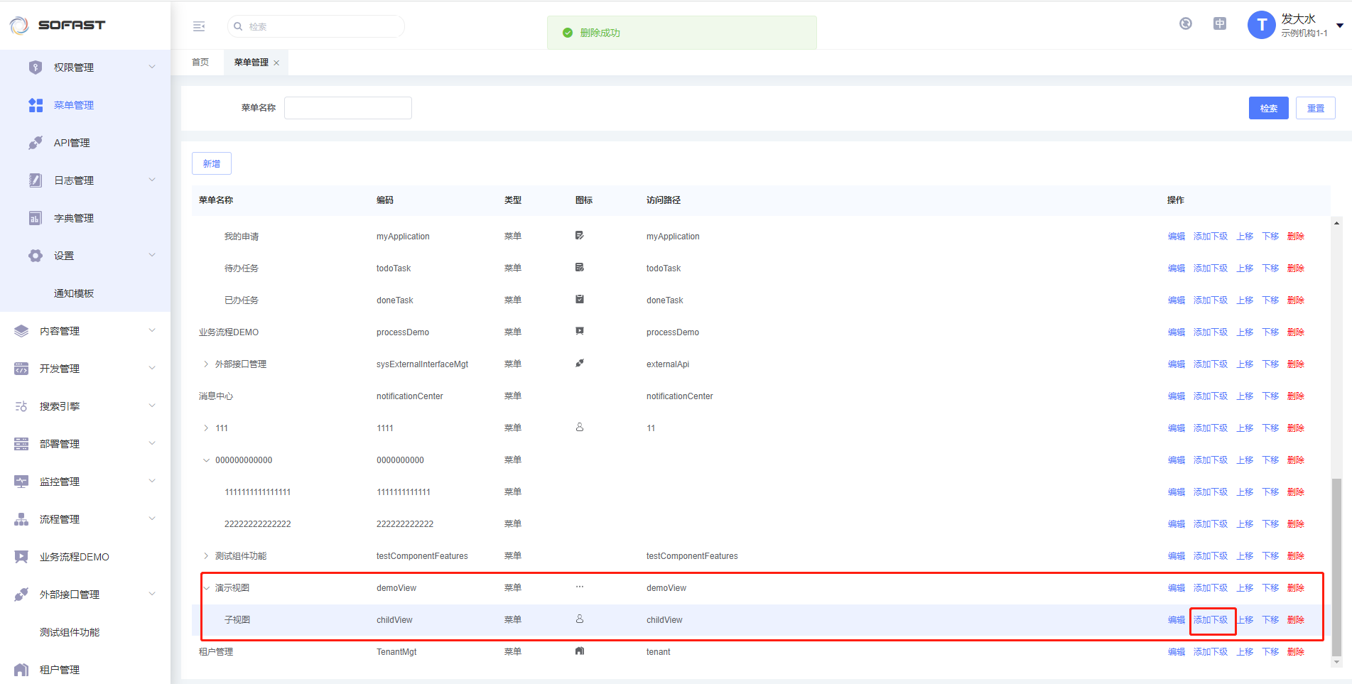Image resolution: width=1352 pixels, height=684 pixels.
Task: Expand the 外部接口管理 tree row
Action: [206, 364]
